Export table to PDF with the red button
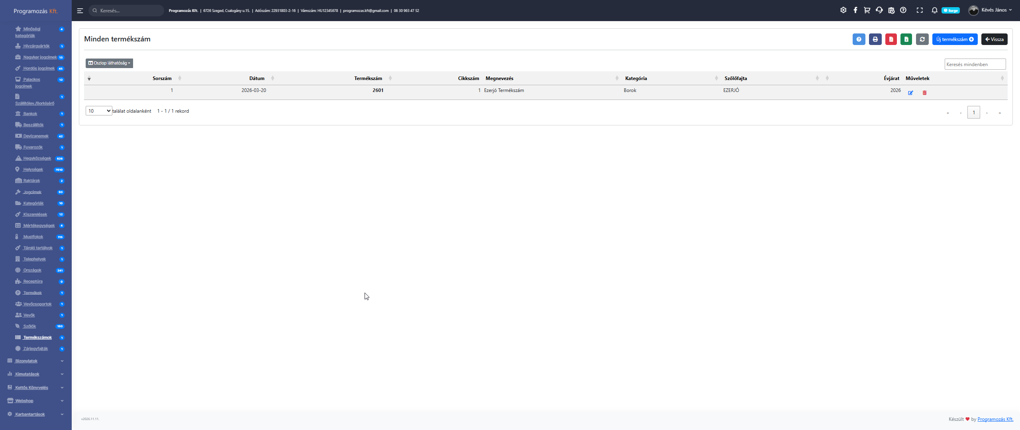This screenshot has height=430, width=1020. pos(891,39)
